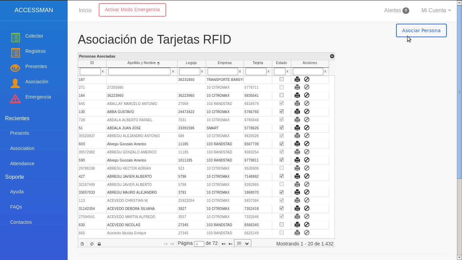This screenshot has width=462, height=260.
Task: Toggle Estado checkbox for ACEVEDO NICOLAS row
Action: tap(281, 224)
